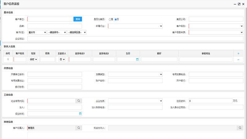Click the 职务 field in row 1
This screenshot has height=139, width=247.
pos(48,59)
